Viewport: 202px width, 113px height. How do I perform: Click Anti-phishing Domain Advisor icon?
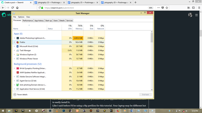pyautogui.click(x=18, y=85)
